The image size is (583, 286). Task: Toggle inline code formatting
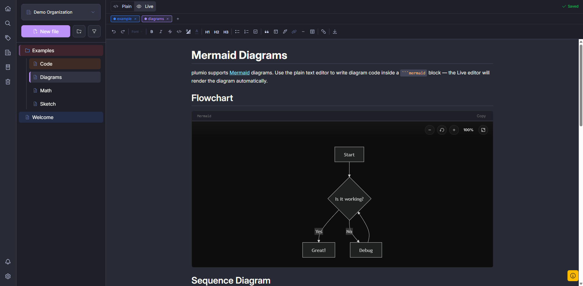(x=179, y=32)
